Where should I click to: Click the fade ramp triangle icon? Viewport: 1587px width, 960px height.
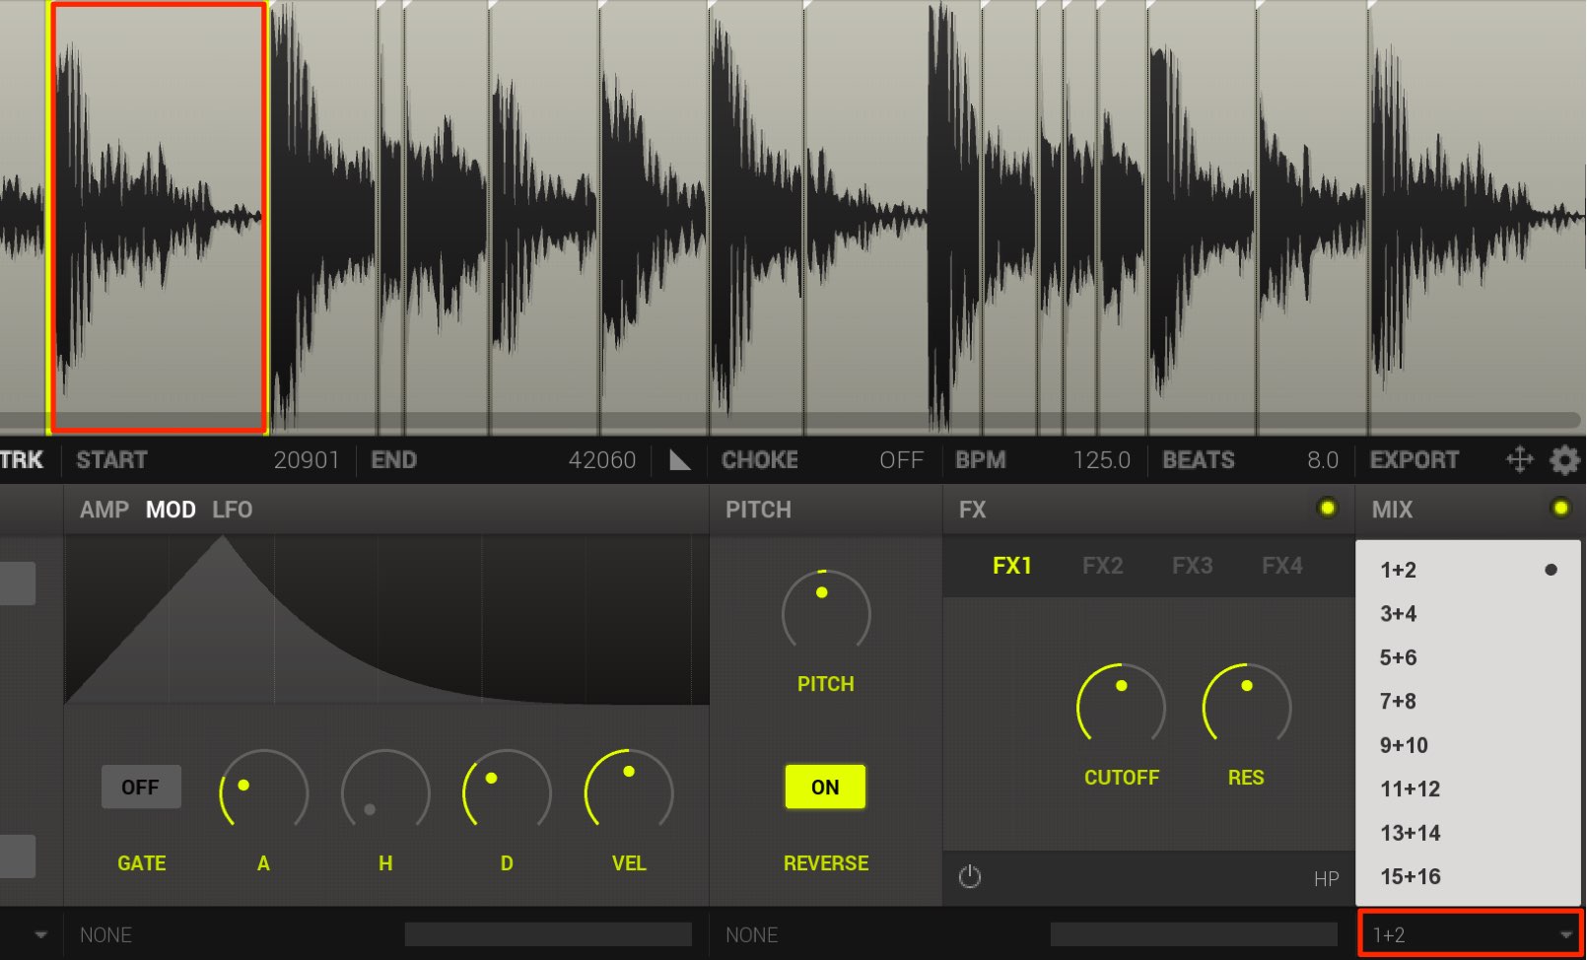coord(679,459)
